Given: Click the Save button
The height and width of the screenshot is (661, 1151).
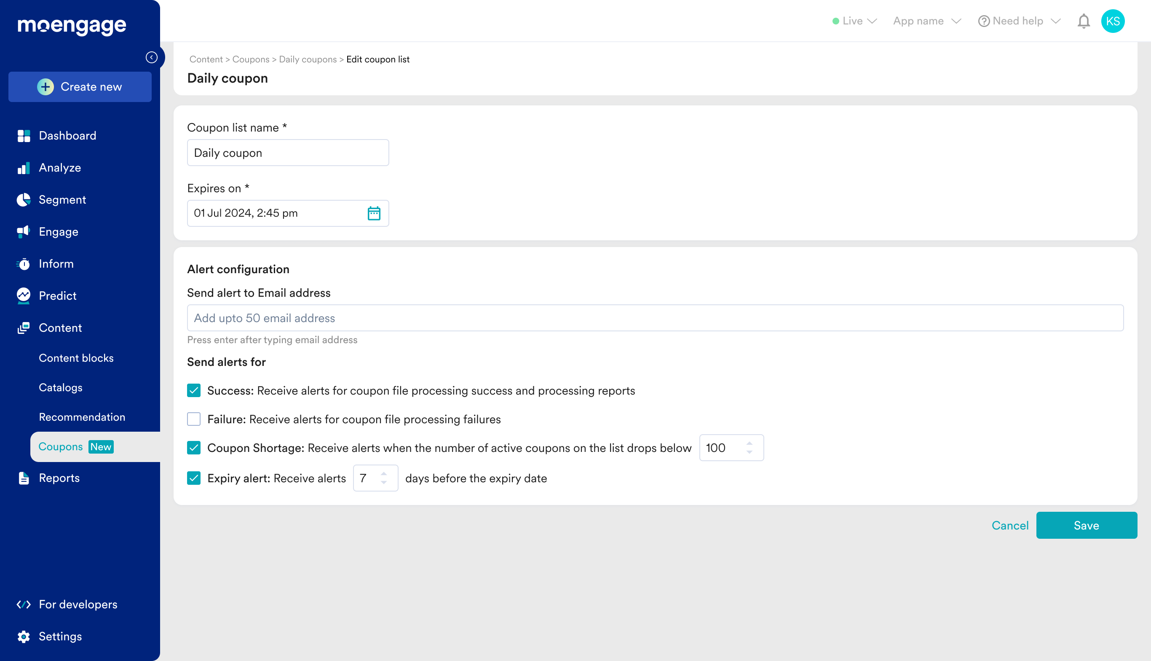Looking at the screenshot, I should tap(1086, 525).
